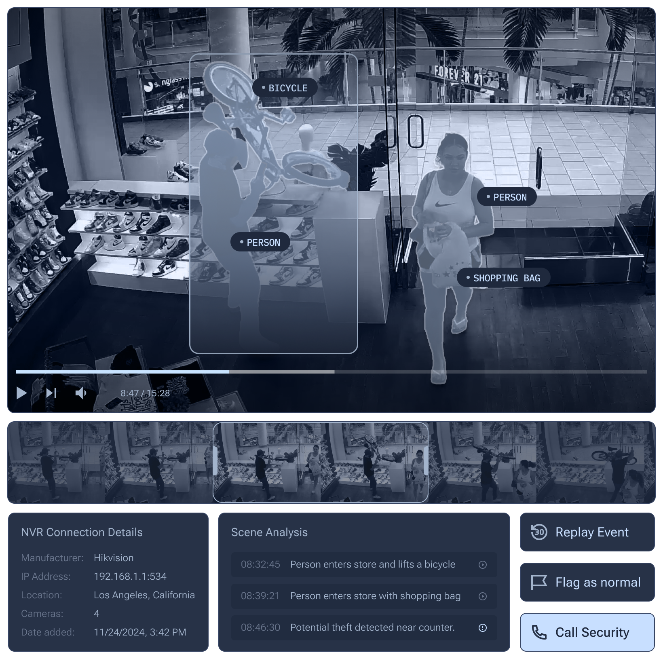Click play icon beside shopping bag event
This screenshot has width=663, height=663.
(x=482, y=596)
